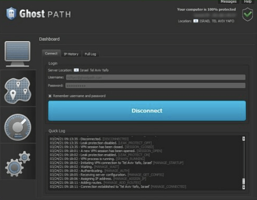Click the 'ISRAEL TEL AVIV YAFO' header location
The image size is (257, 200).
tap(217, 21)
